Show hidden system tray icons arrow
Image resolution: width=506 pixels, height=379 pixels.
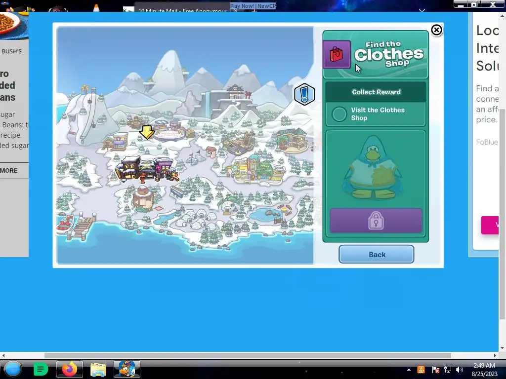(409, 370)
